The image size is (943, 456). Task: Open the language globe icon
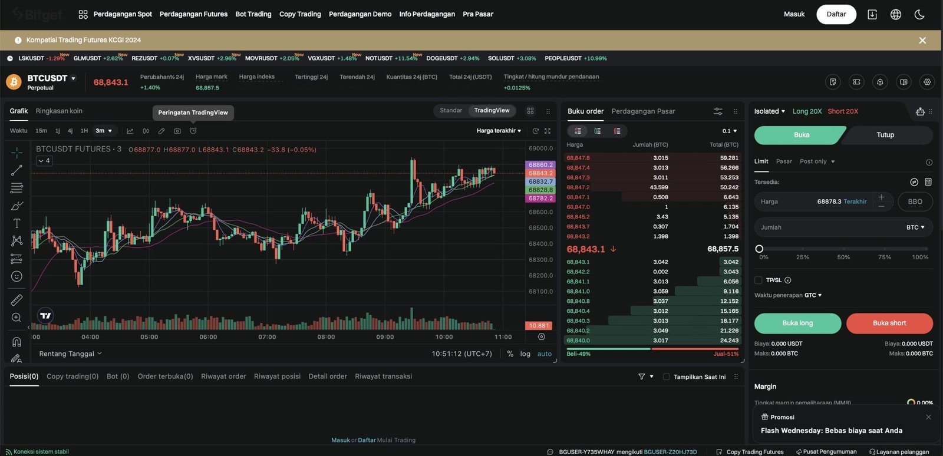coord(896,14)
